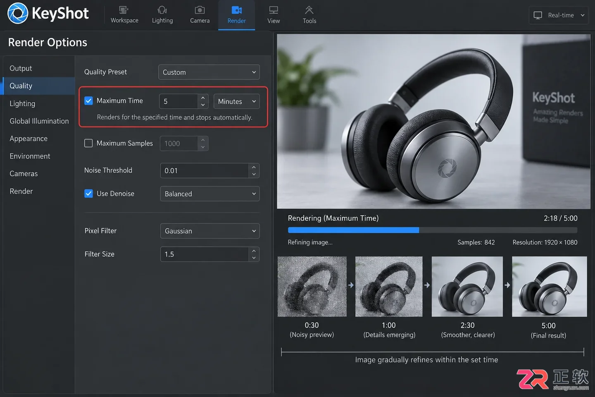Select the Render toolbar icon
The width and height of the screenshot is (595, 397).
[236, 15]
